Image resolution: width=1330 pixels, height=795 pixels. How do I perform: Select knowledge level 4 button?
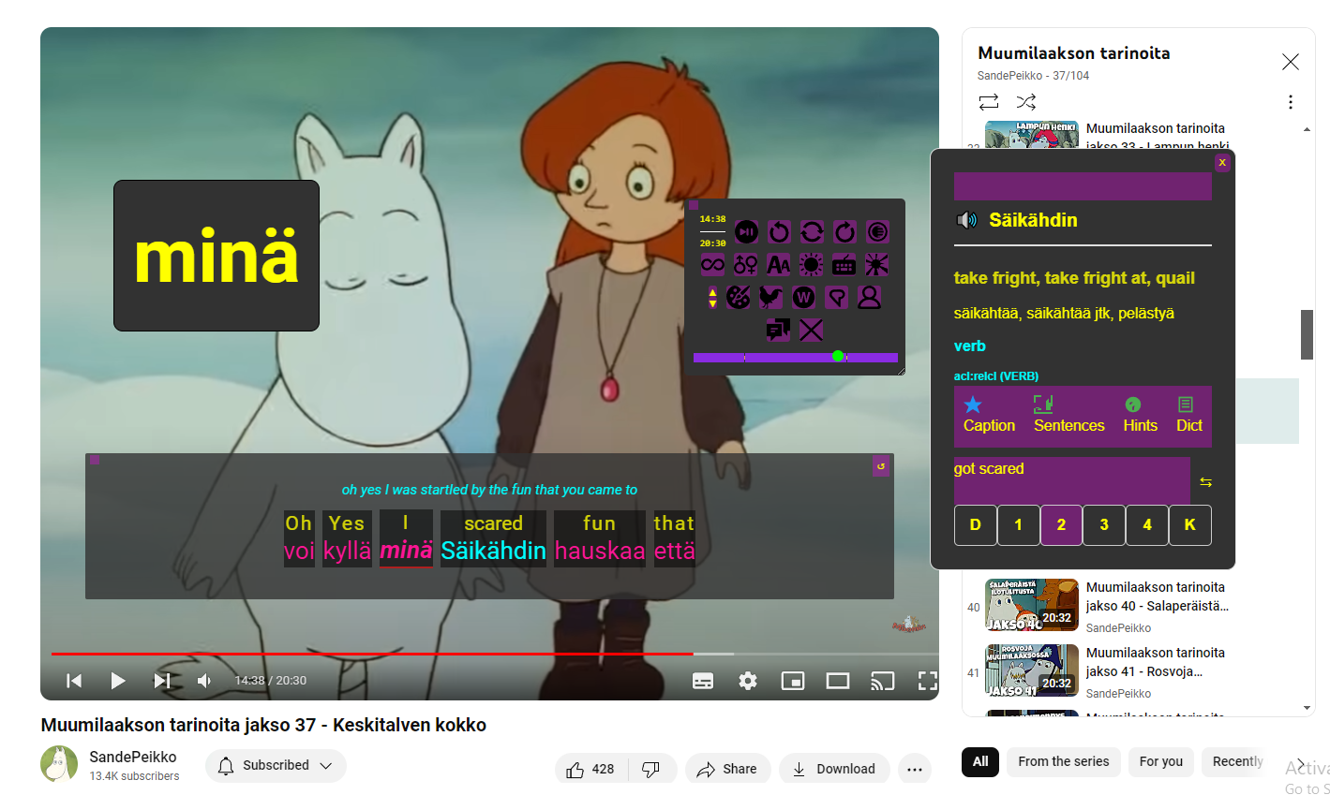pyautogui.click(x=1147, y=525)
